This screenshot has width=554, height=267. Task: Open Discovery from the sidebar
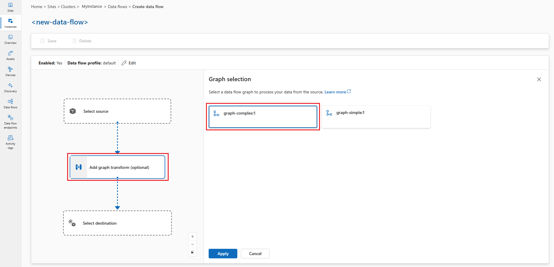(x=10, y=87)
